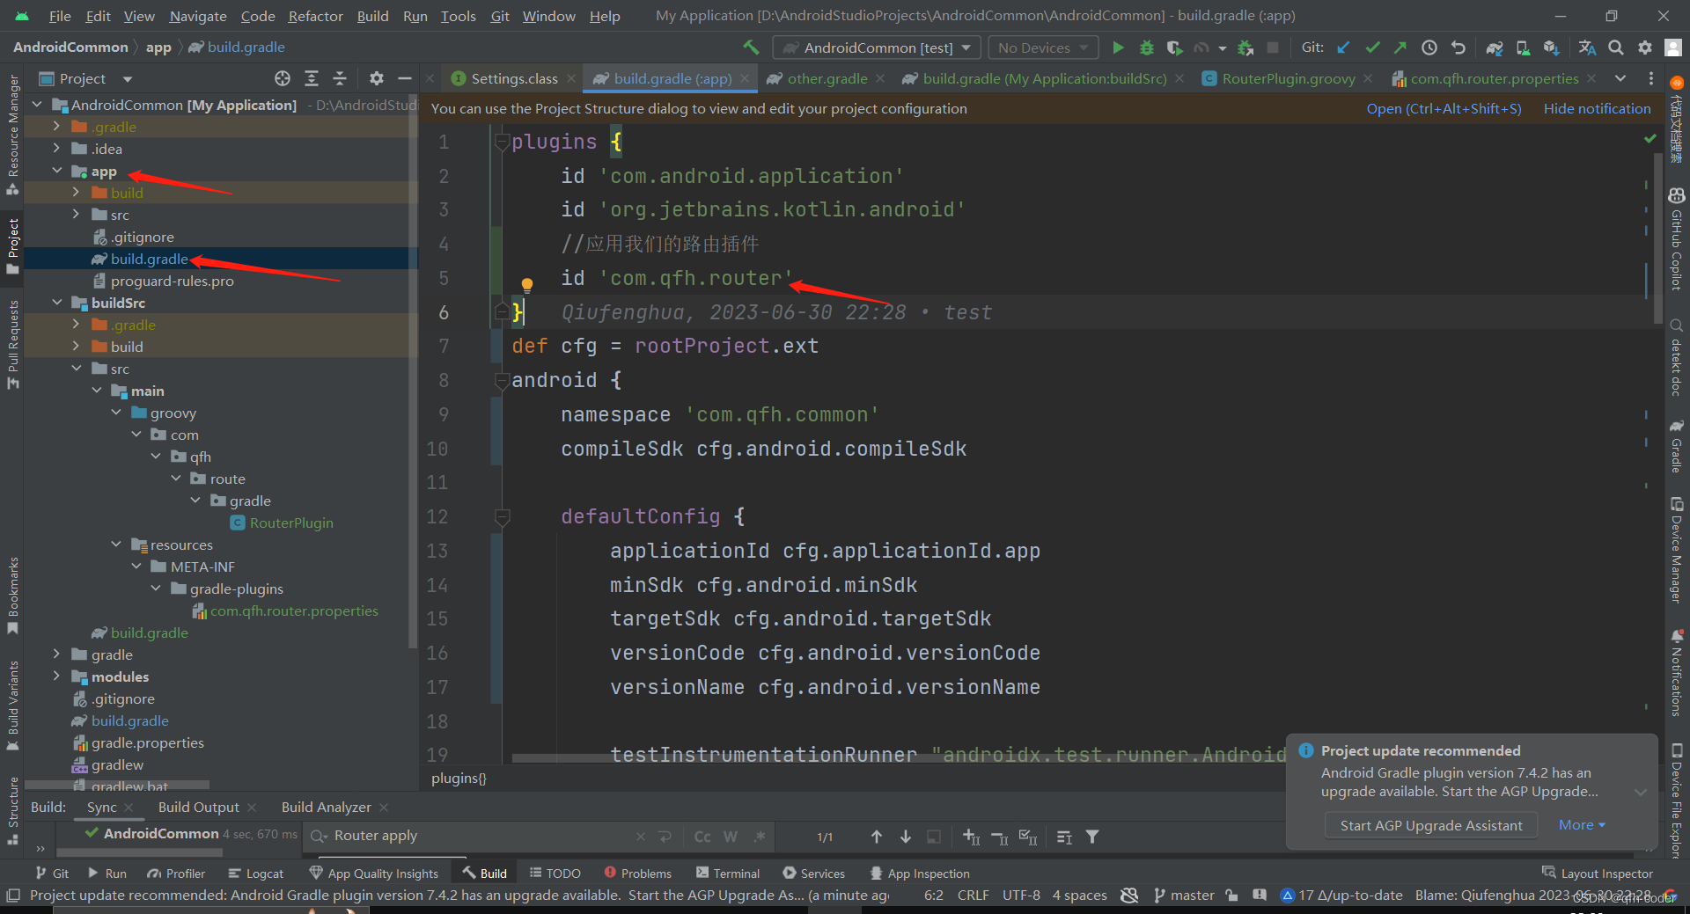Click the Select Opened File target icon
This screenshot has width=1690, height=914.
click(x=283, y=78)
